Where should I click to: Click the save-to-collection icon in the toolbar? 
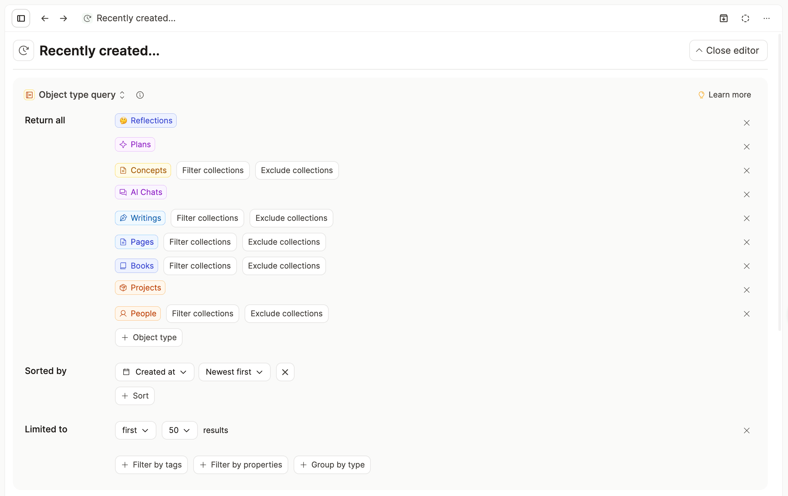724,18
